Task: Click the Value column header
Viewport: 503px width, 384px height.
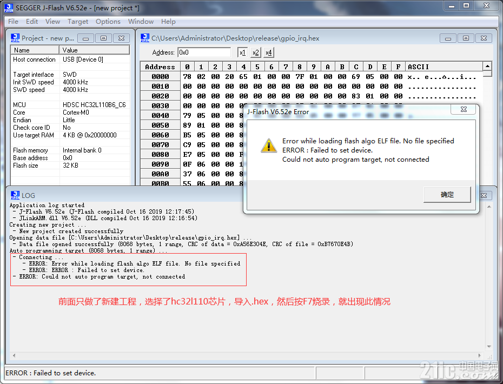Action: point(95,50)
